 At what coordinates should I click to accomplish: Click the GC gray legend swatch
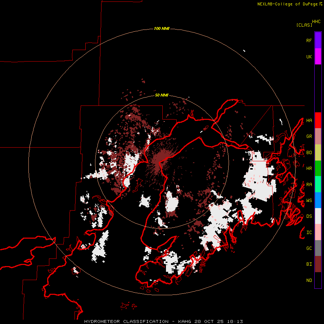[318, 248]
